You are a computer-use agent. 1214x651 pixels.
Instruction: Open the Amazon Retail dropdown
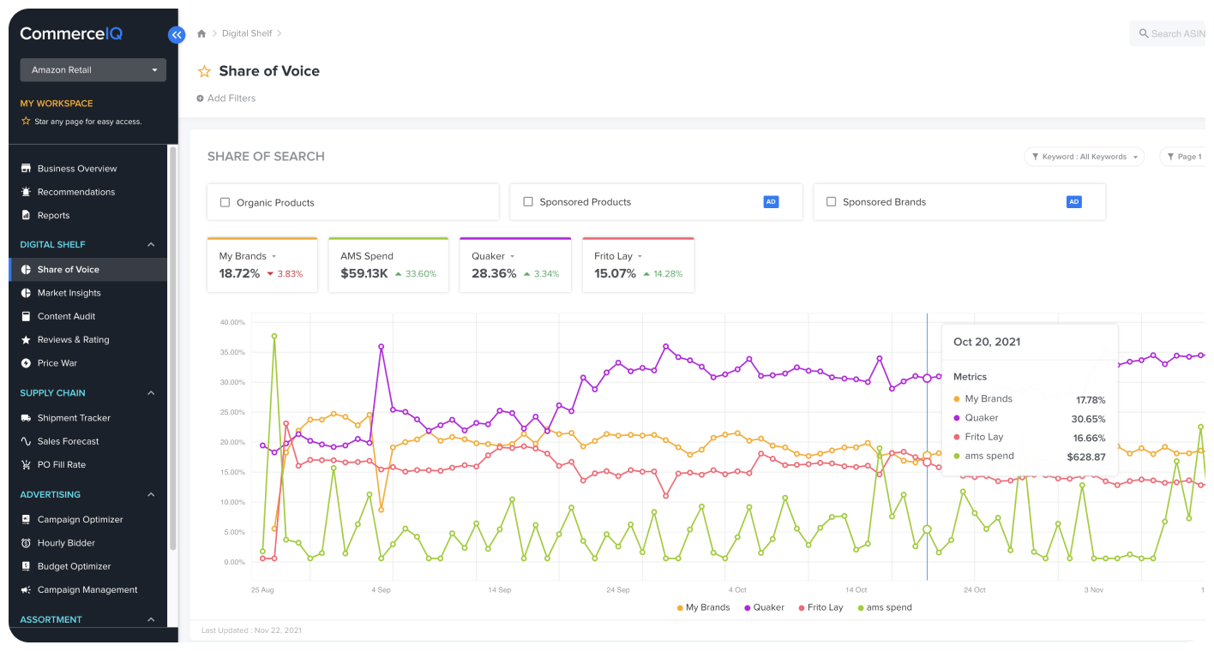click(93, 70)
